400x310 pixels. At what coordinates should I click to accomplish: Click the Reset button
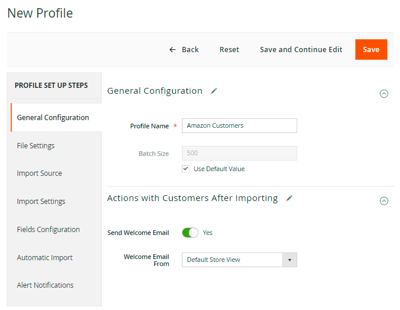229,49
